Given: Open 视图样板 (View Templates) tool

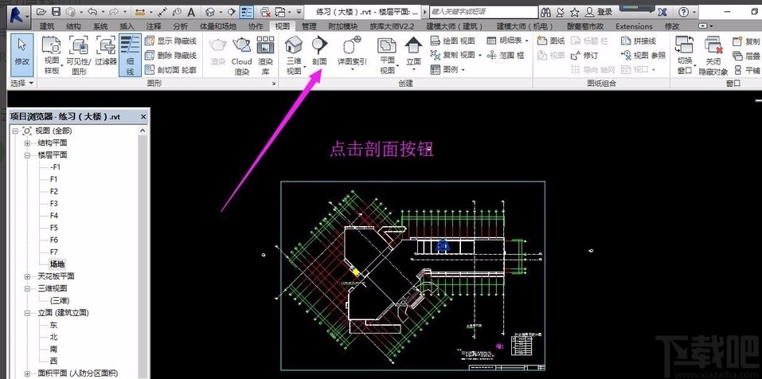Looking at the screenshot, I should click(52, 53).
